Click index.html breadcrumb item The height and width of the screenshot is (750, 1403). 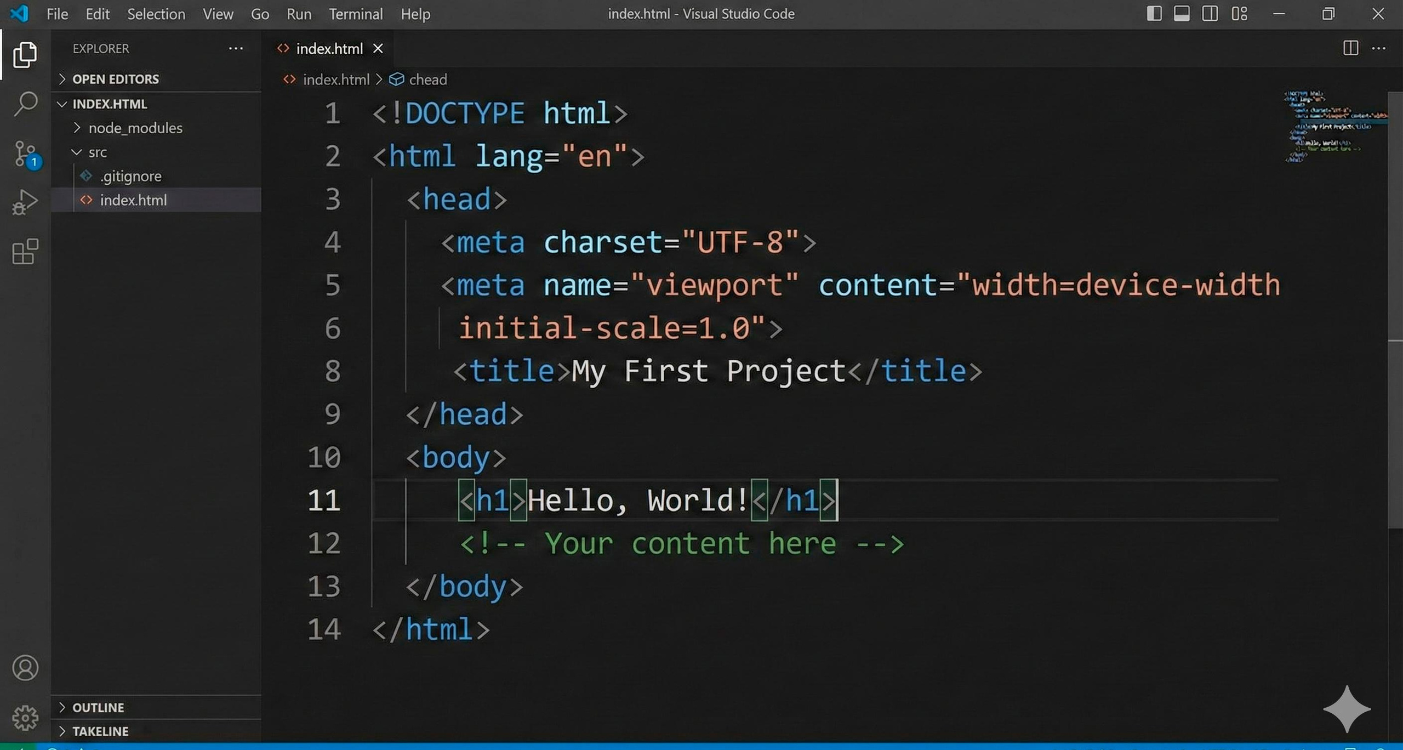pos(327,79)
